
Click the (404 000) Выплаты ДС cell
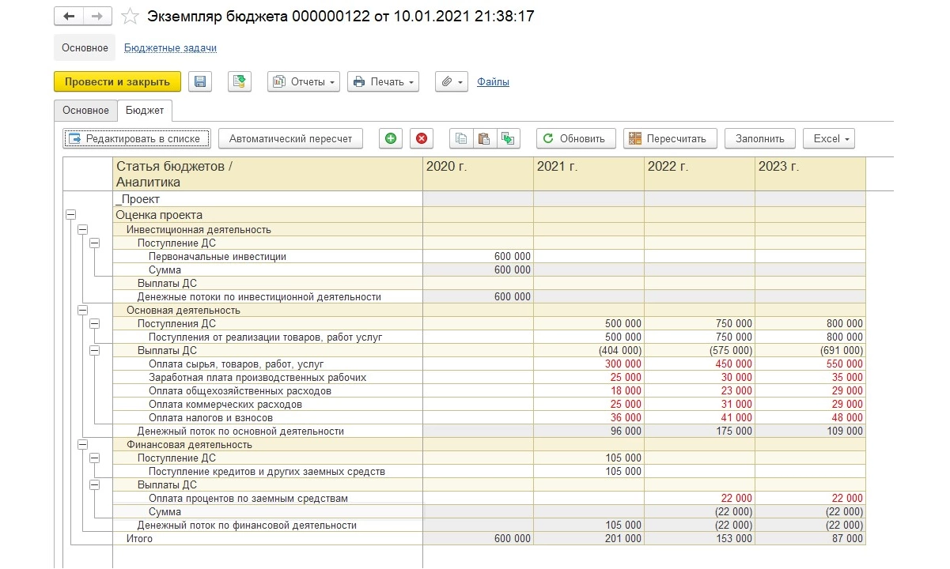coord(589,350)
